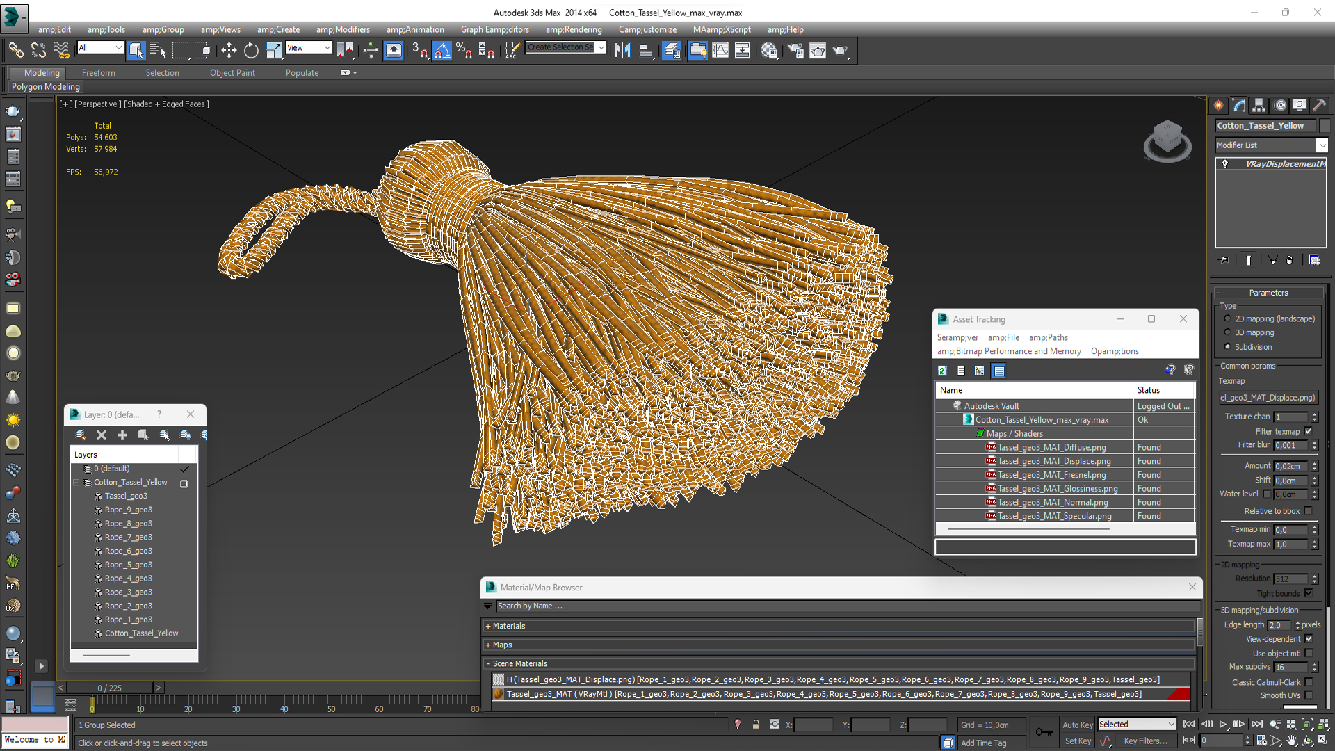Open the Rendering menu
1335x751 pixels.
pos(574,29)
